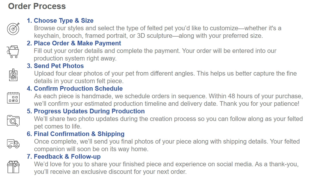Viewport: 318px width, 179px height.
Task: Click the Order Process title
Action: pyautogui.click(x=37, y=6)
